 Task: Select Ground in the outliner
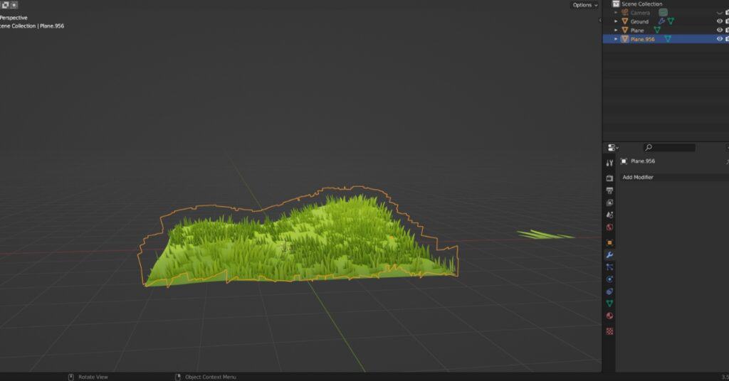tap(639, 21)
